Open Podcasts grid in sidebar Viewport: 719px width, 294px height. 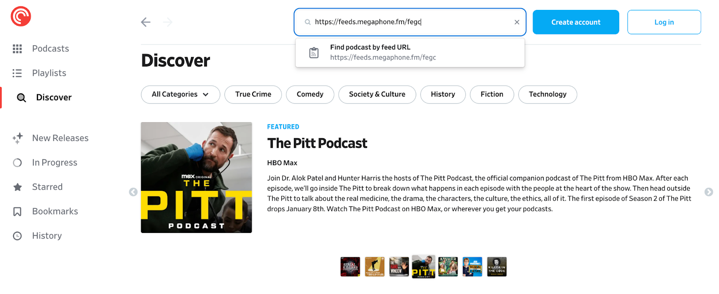(x=41, y=48)
